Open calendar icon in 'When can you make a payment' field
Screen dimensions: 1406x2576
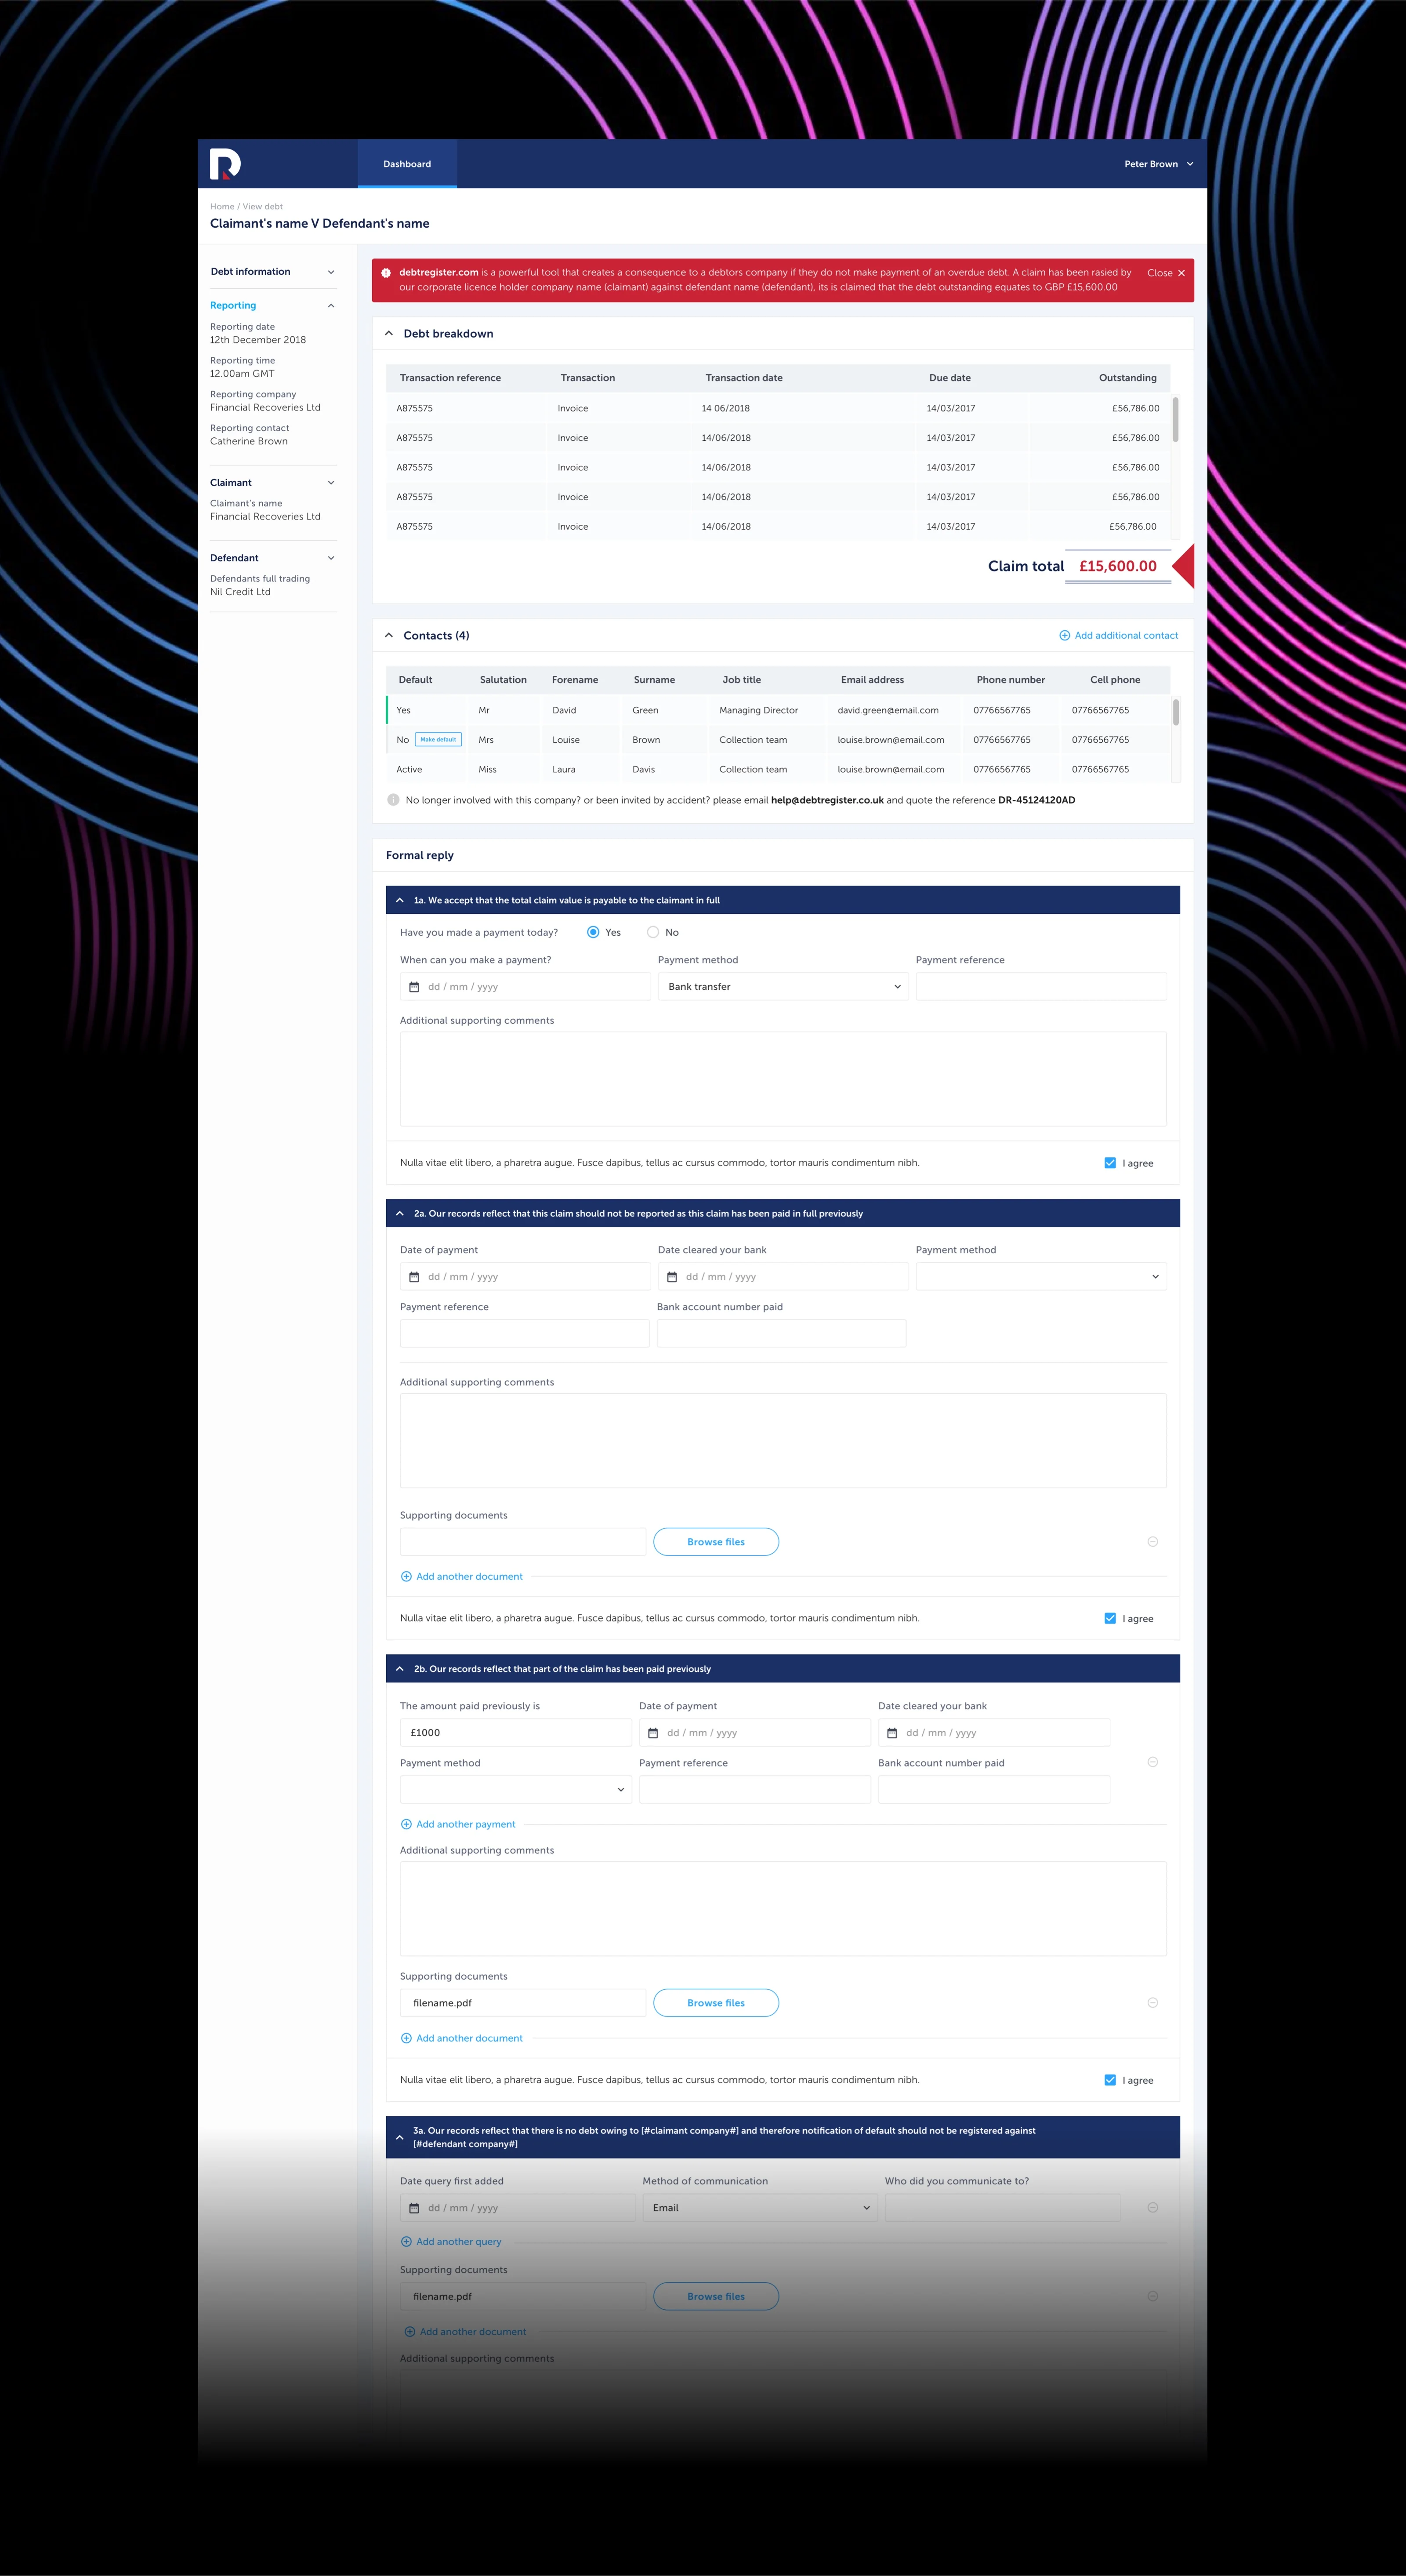coord(414,987)
